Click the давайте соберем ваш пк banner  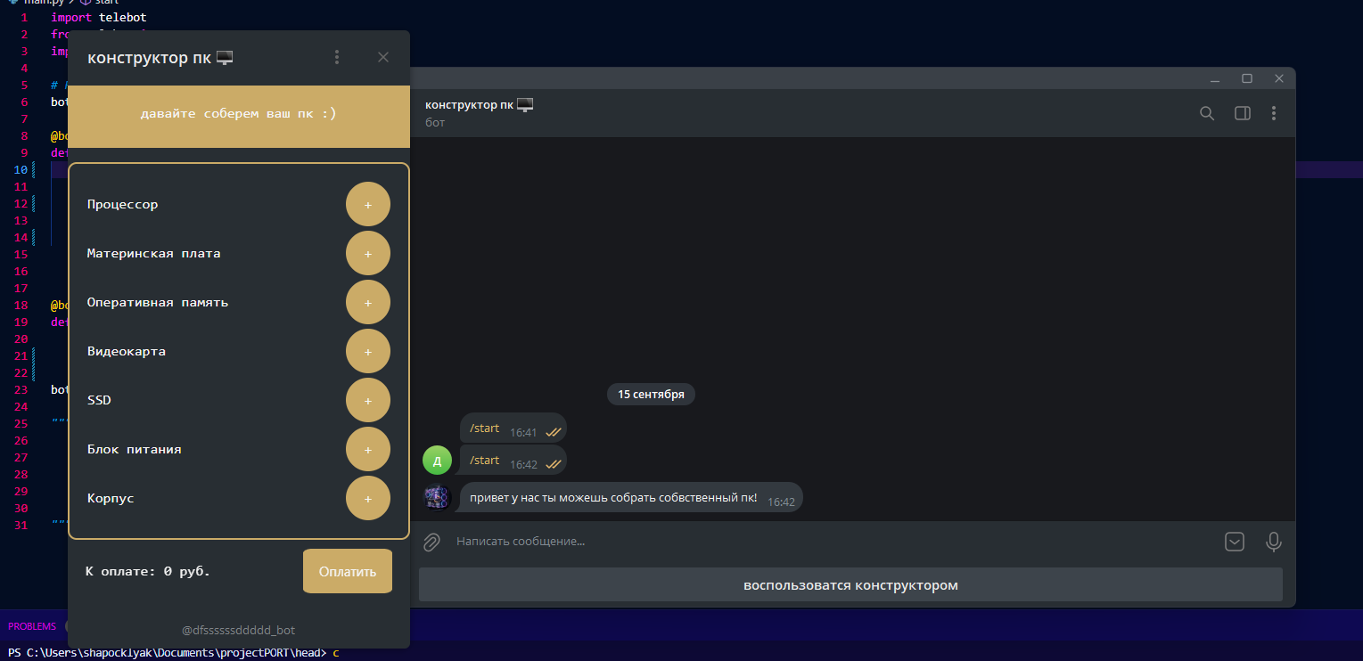click(x=239, y=117)
